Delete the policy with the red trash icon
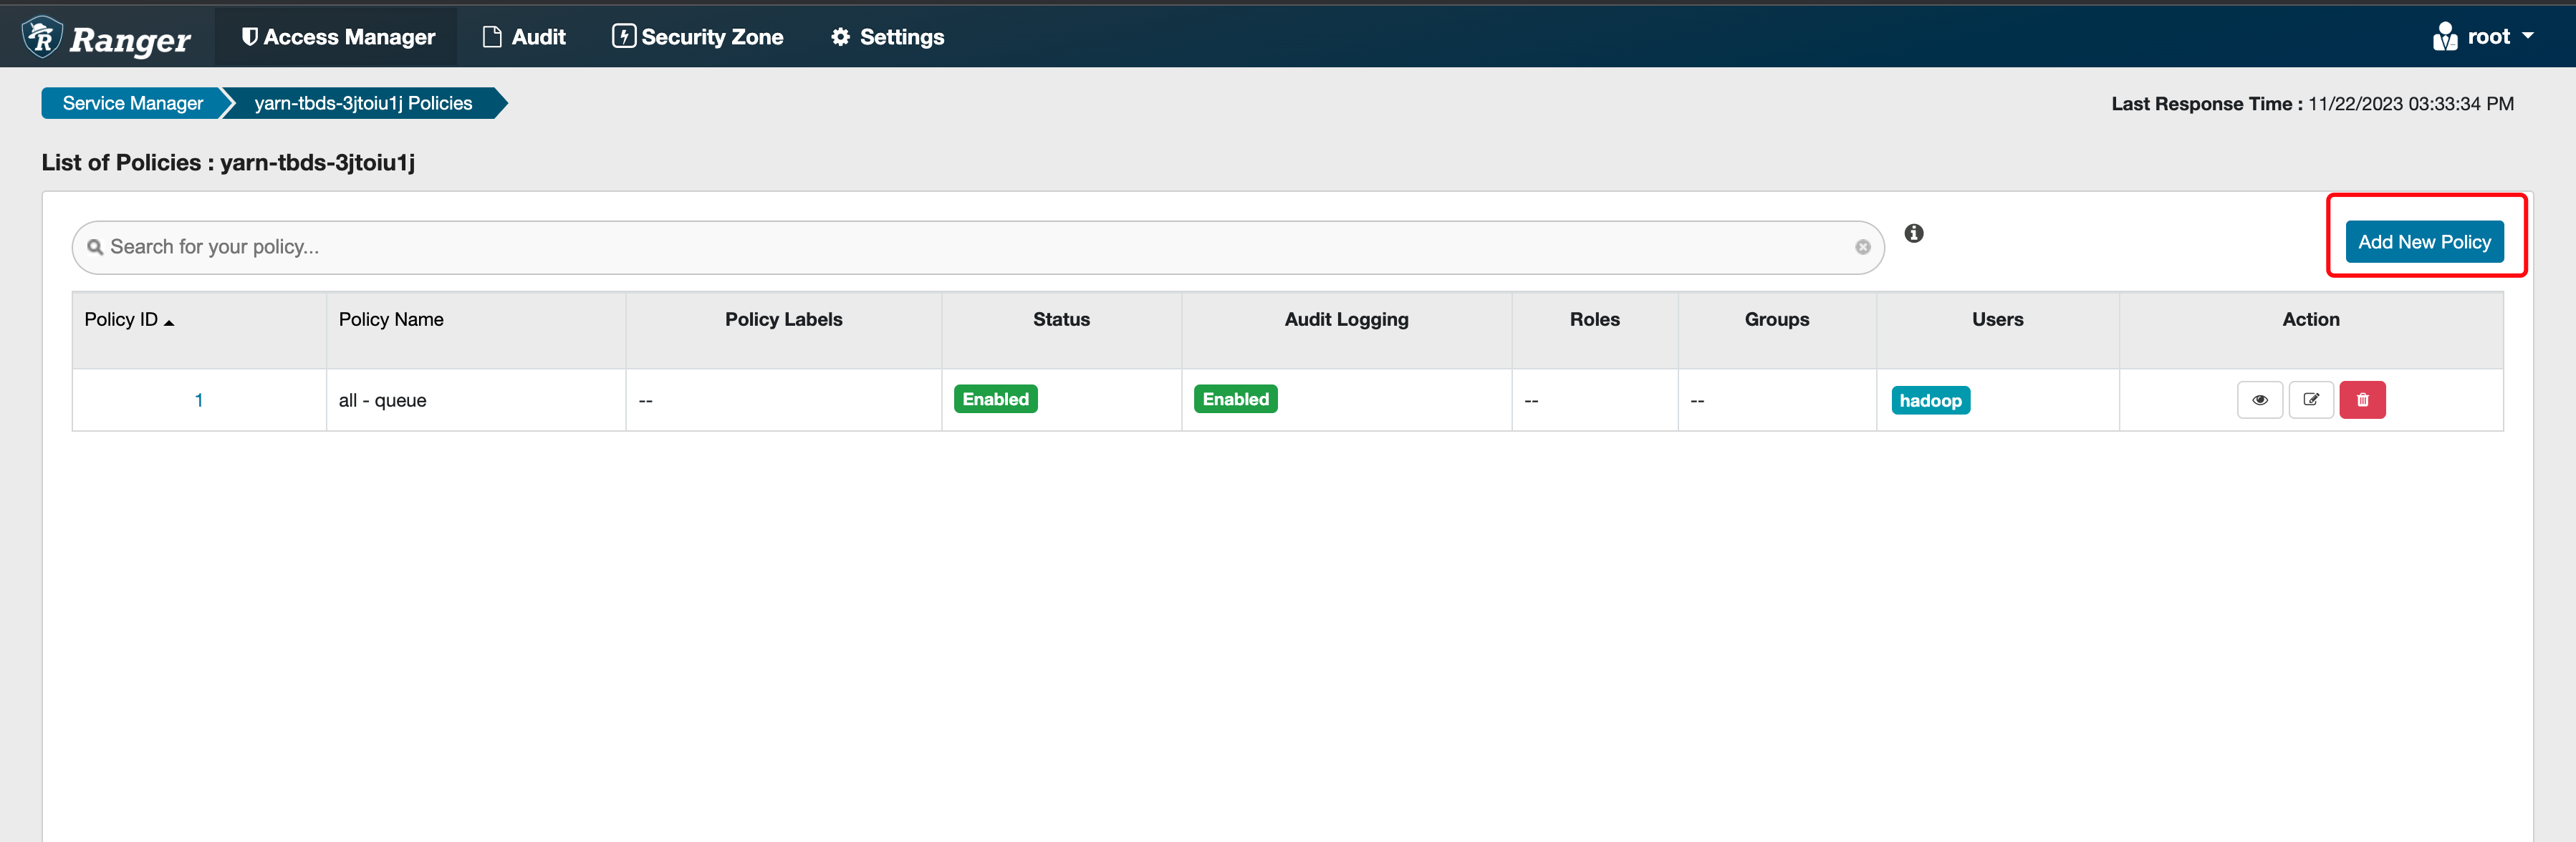Image resolution: width=2576 pixels, height=842 pixels. pos(2362,400)
